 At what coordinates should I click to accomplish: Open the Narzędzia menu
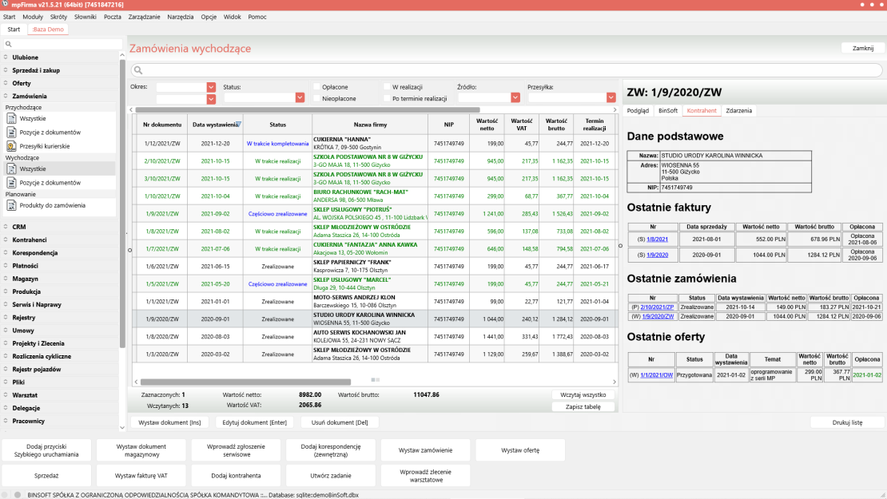pos(180,17)
